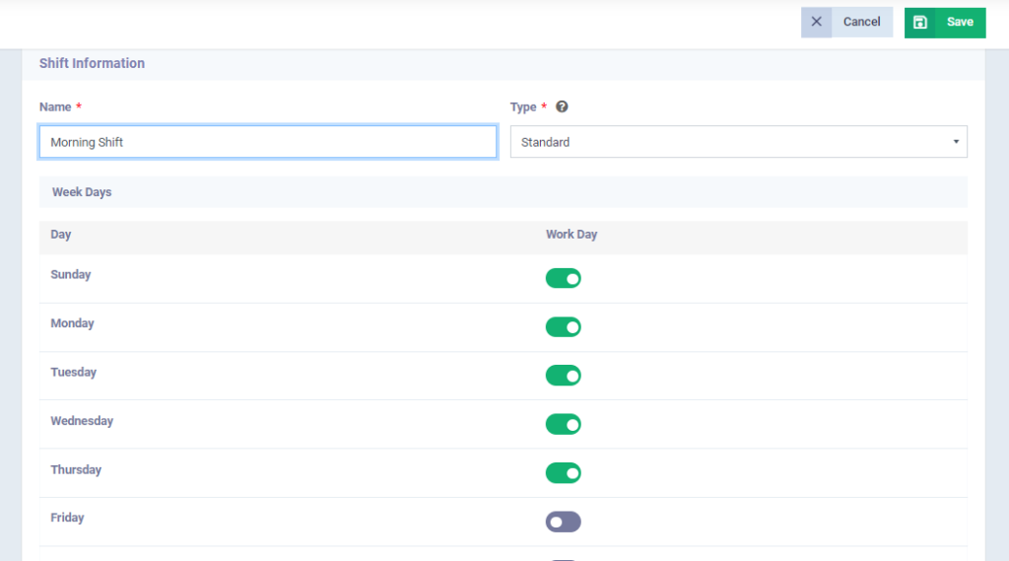Open the Type dropdown set to Standard
Screen dimensions: 1009x561
[739, 142]
